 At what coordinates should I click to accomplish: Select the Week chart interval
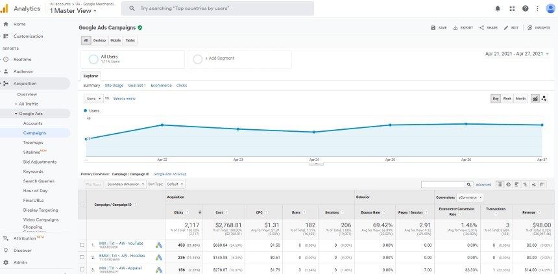click(x=507, y=99)
